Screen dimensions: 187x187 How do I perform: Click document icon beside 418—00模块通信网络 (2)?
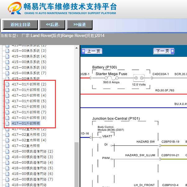(7, 152)
